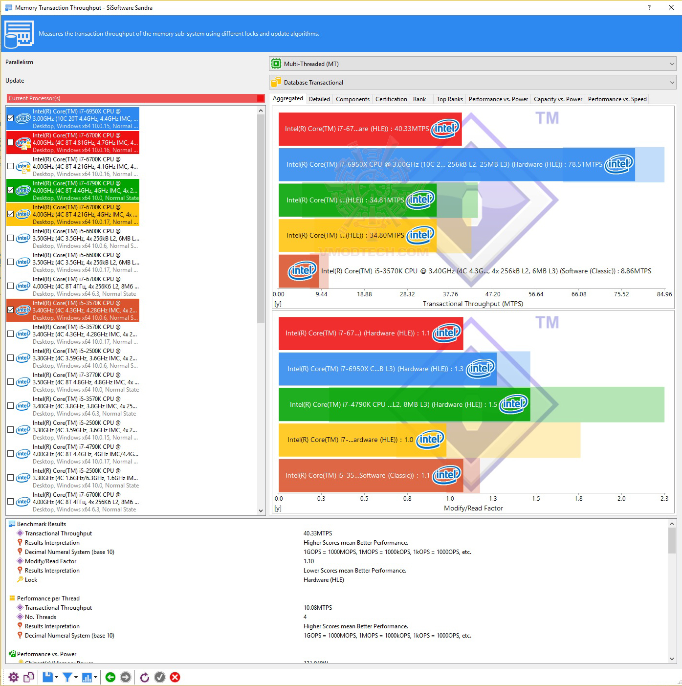Image resolution: width=682 pixels, height=686 pixels.
Task: Click the blue 78.51MTPS throughput bar
Action: (x=457, y=164)
